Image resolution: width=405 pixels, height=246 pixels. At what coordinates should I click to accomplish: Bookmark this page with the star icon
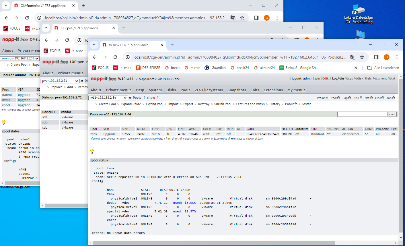[x=362, y=57]
